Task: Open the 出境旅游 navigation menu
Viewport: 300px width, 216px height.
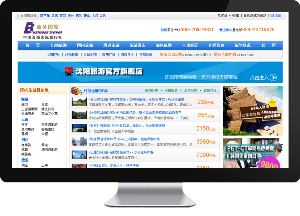Action: click(x=59, y=45)
